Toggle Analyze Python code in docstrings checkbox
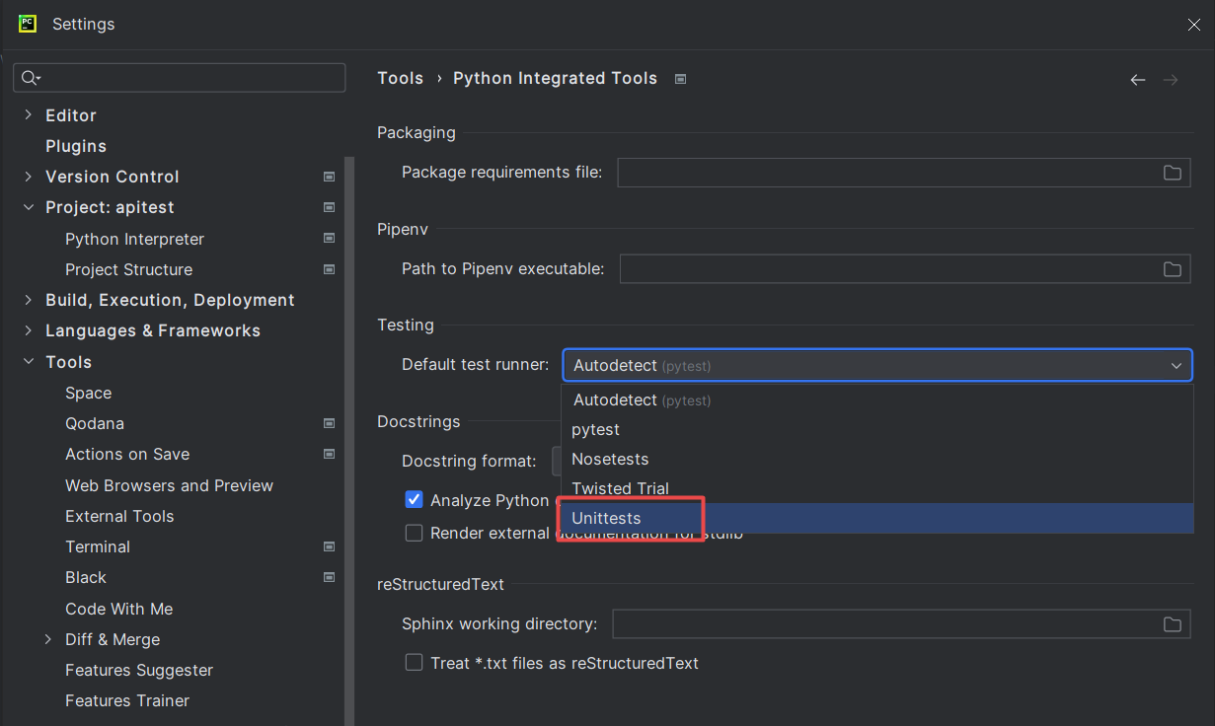 tap(415, 500)
